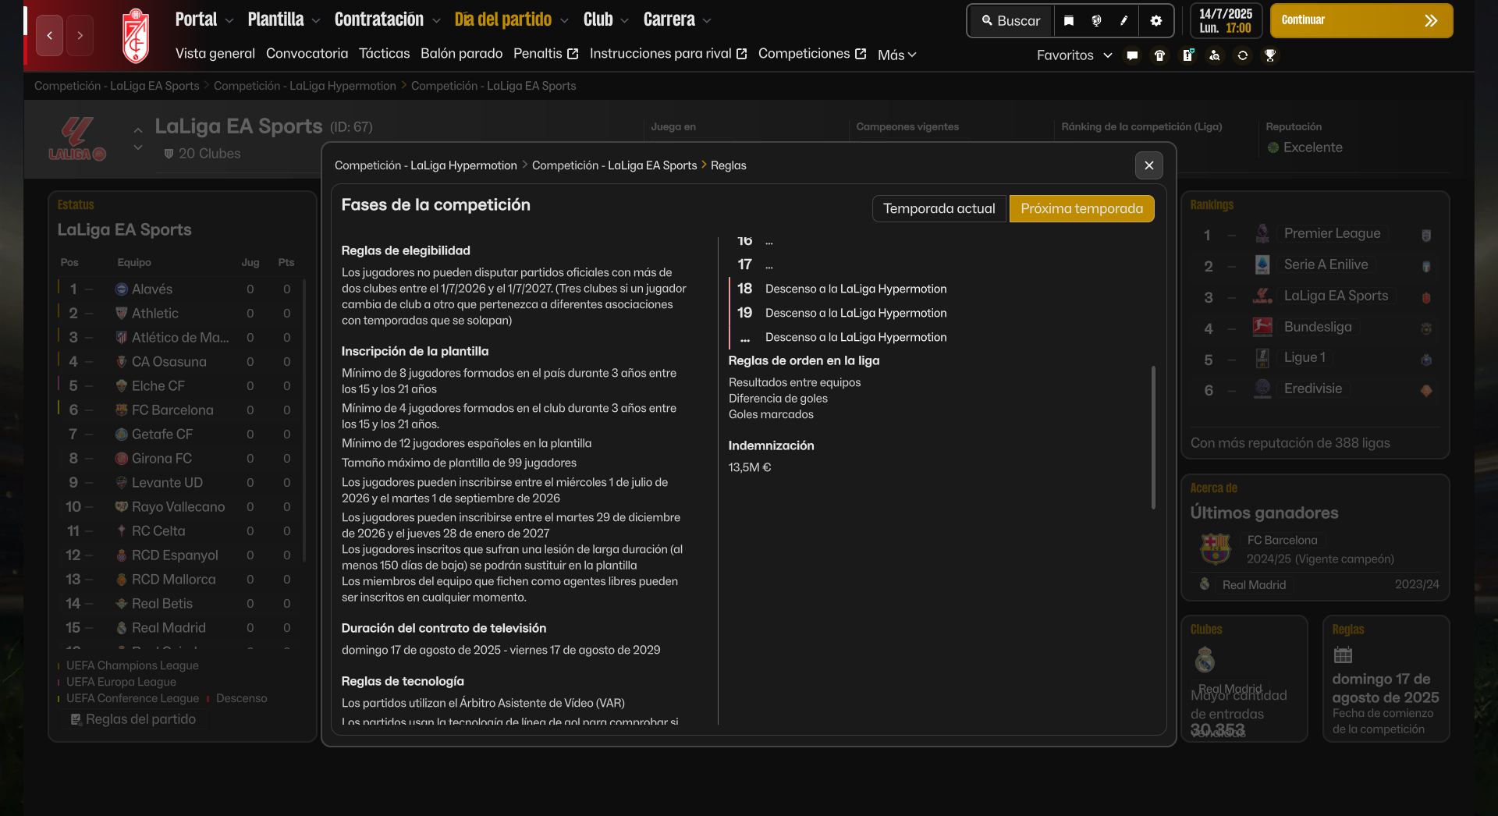The width and height of the screenshot is (1498, 816).
Task: Select Próxima temporada toggle
Action: (1081, 208)
